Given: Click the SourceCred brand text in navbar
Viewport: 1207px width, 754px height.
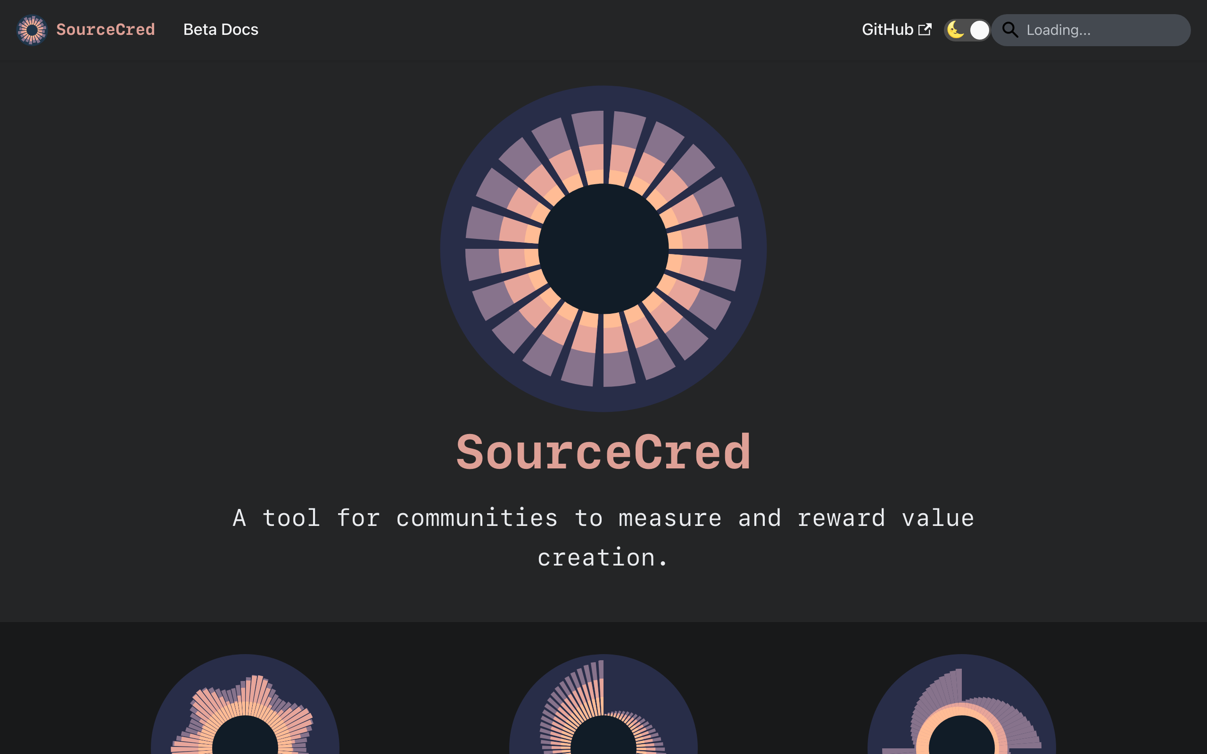Looking at the screenshot, I should tap(105, 30).
